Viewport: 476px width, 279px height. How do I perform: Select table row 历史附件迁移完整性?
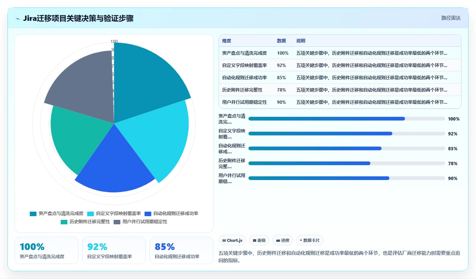point(340,90)
